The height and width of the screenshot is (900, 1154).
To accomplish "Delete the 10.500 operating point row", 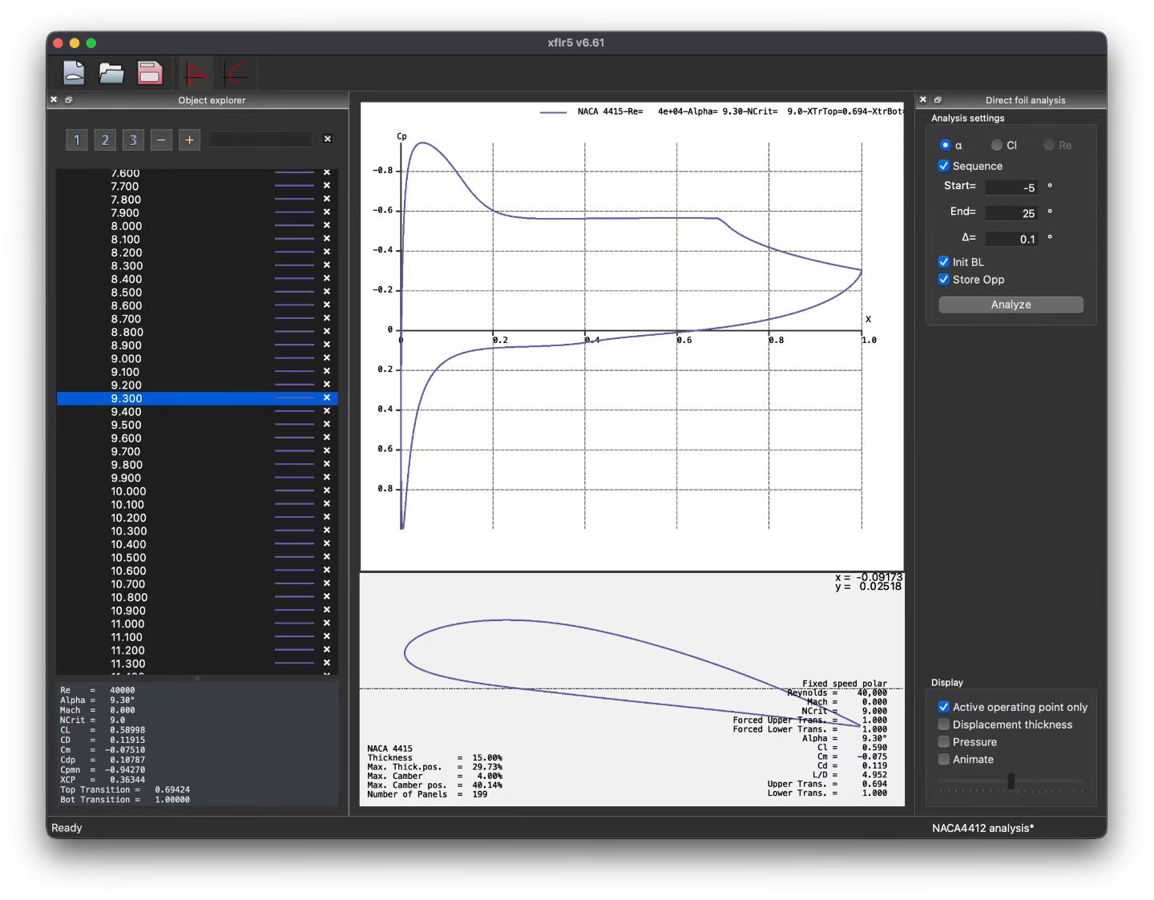I will (x=327, y=557).
